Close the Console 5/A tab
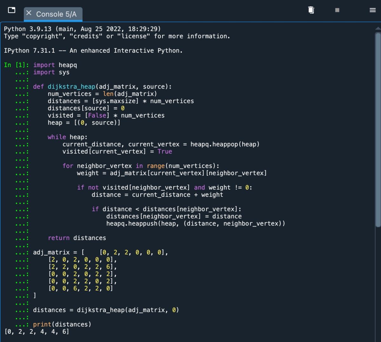Image resolution: width=381 pixels, height=342 pixels. coord(29,13)
